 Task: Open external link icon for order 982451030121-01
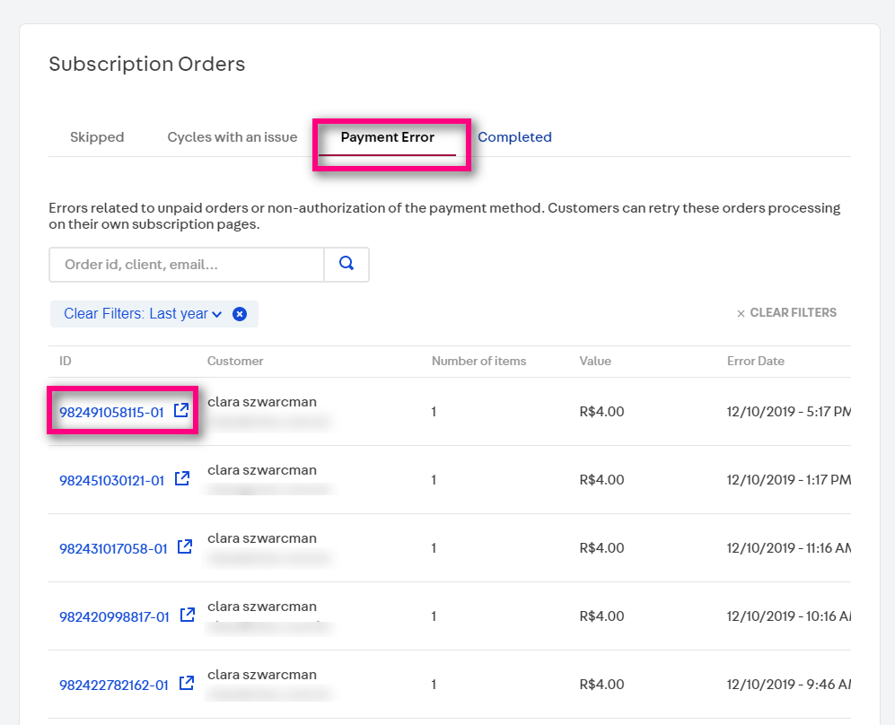(181, 479)
